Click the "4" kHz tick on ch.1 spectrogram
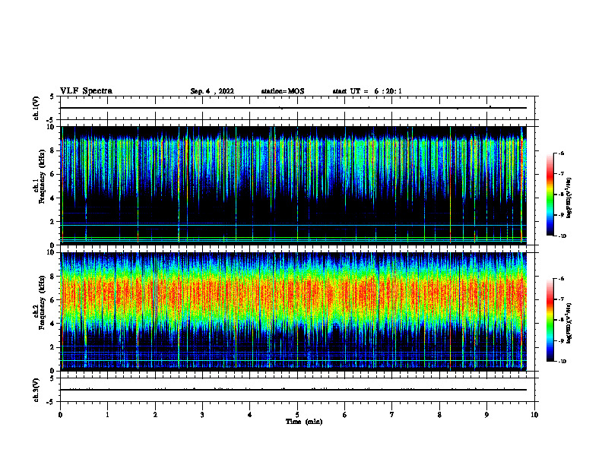The height and width of the screenshot is (465, 602). coord(52,198)
